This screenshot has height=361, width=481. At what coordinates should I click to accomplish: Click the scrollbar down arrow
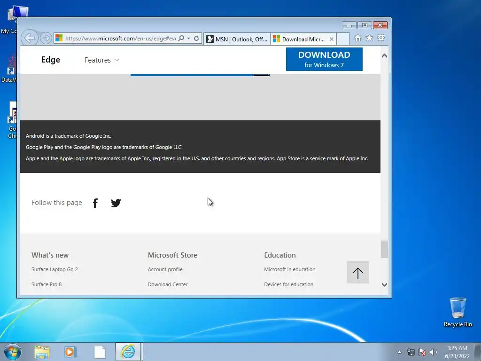[x=384, y=284]
